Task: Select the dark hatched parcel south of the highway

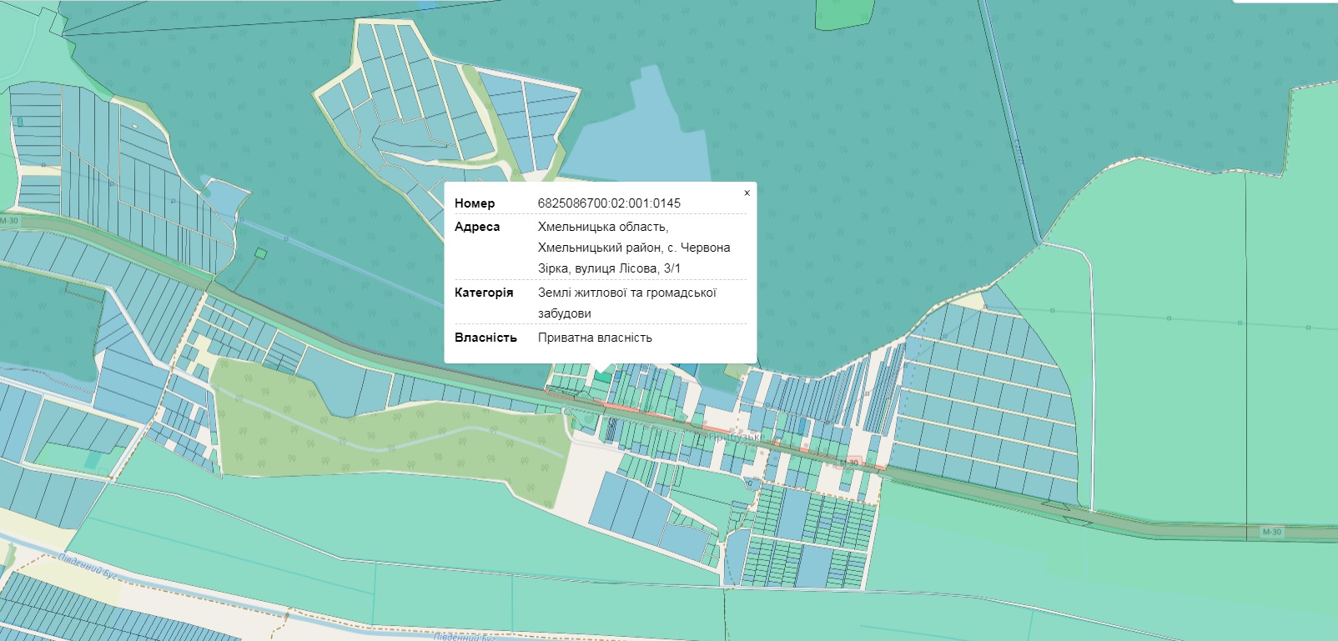Action: [611, 429]
